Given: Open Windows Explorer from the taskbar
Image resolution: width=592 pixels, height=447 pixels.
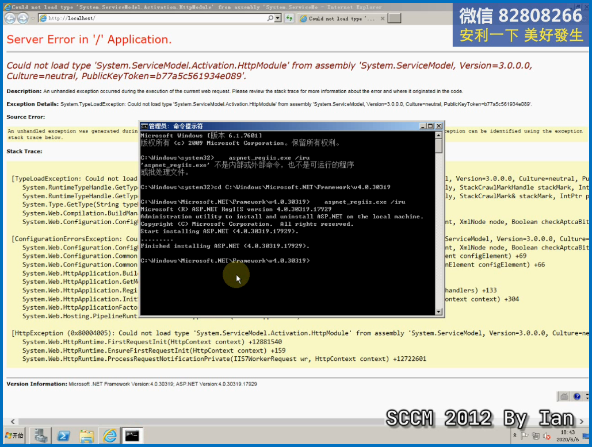Looking at the screenshot, I should (86, 436).
